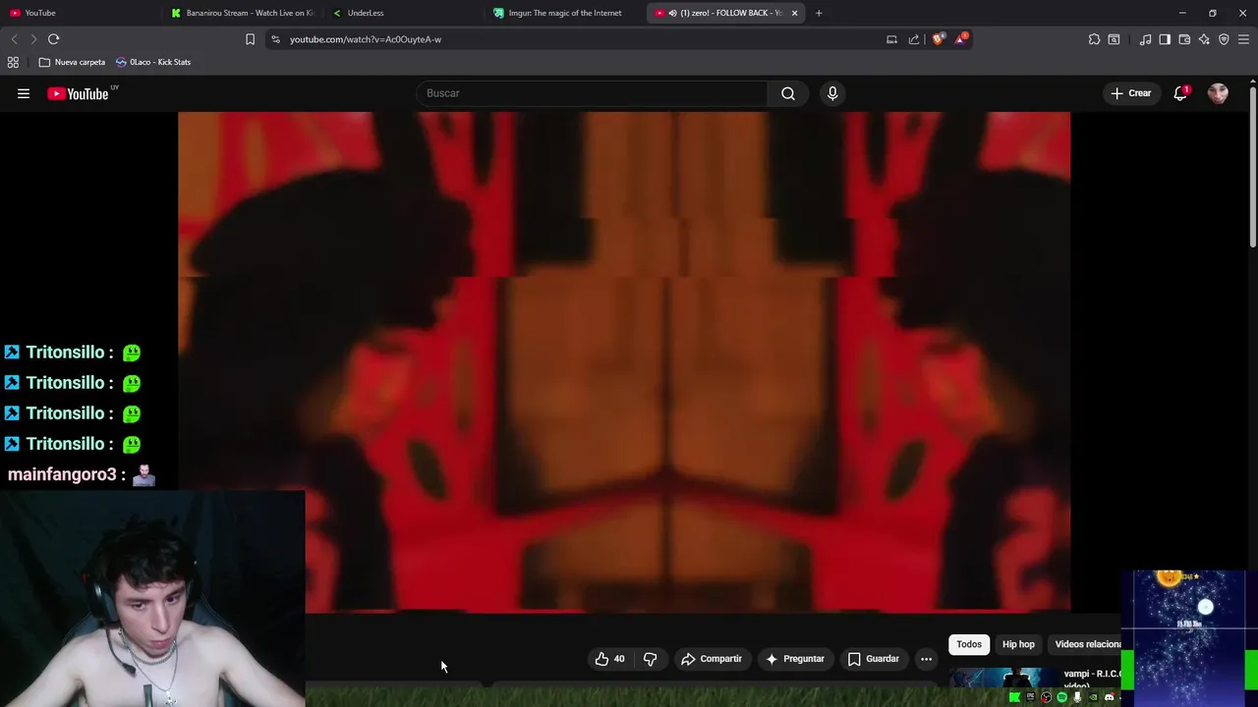Viewport: 1258px width, 707px height.
Task: Open the Brave Wallet icon
Action: [1184, 39]
